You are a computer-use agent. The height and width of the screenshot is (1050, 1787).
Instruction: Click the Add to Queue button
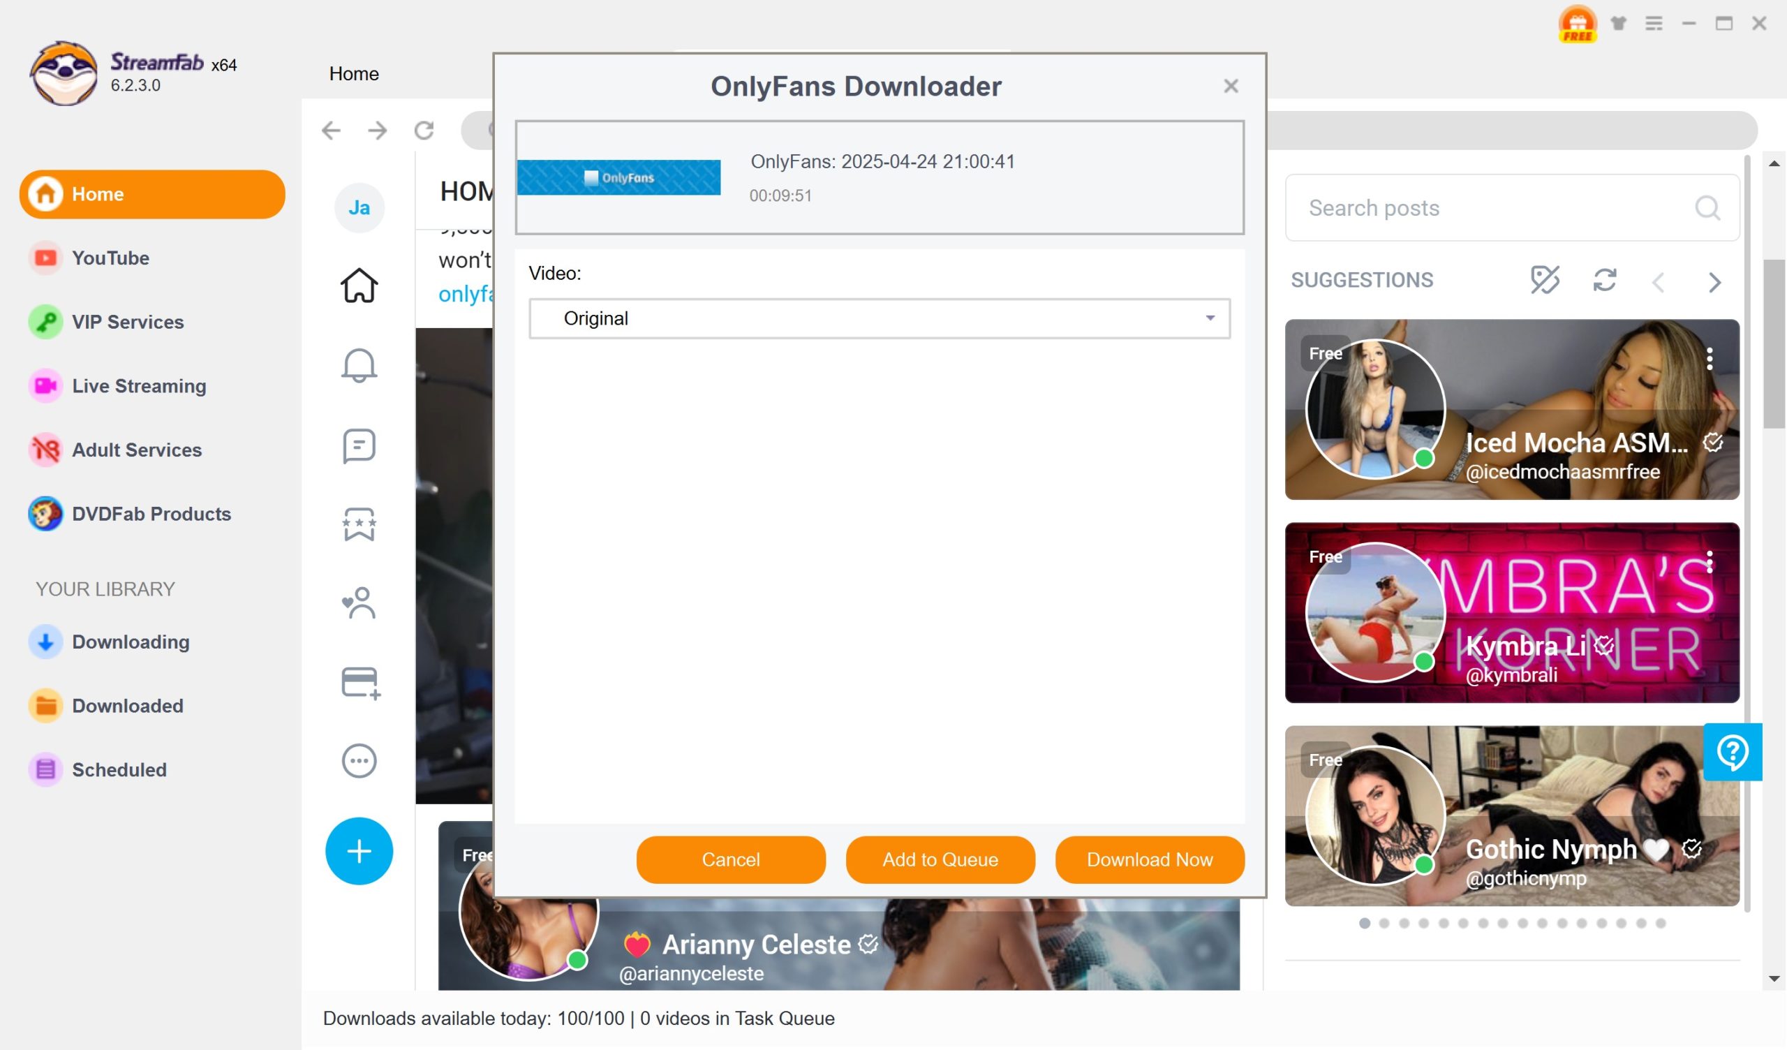pos(940,860)
